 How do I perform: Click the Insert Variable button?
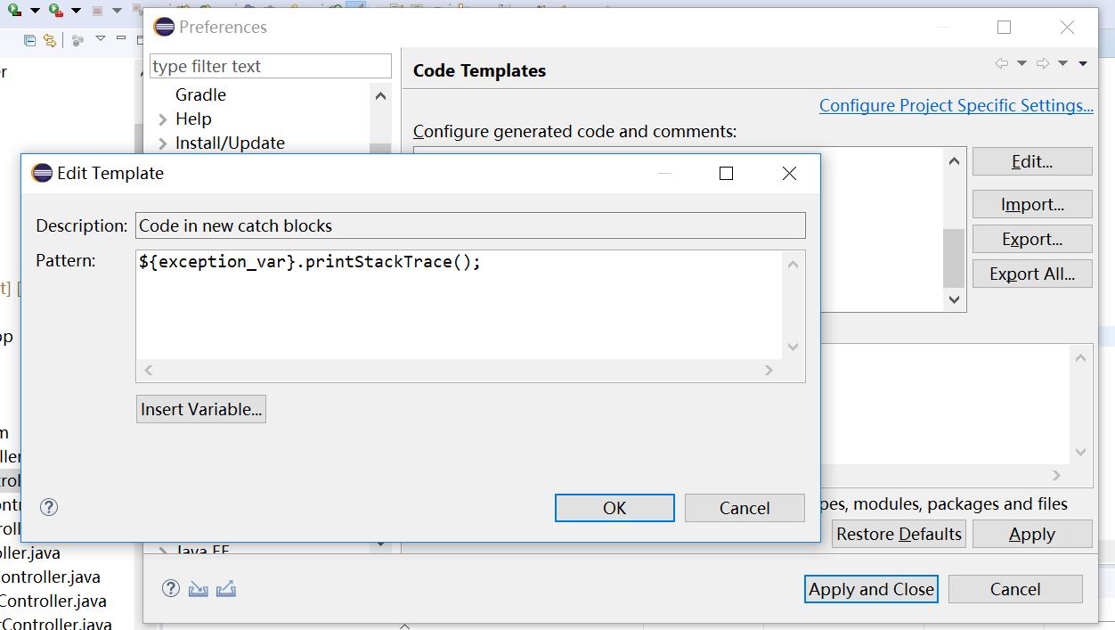(200, 408)
